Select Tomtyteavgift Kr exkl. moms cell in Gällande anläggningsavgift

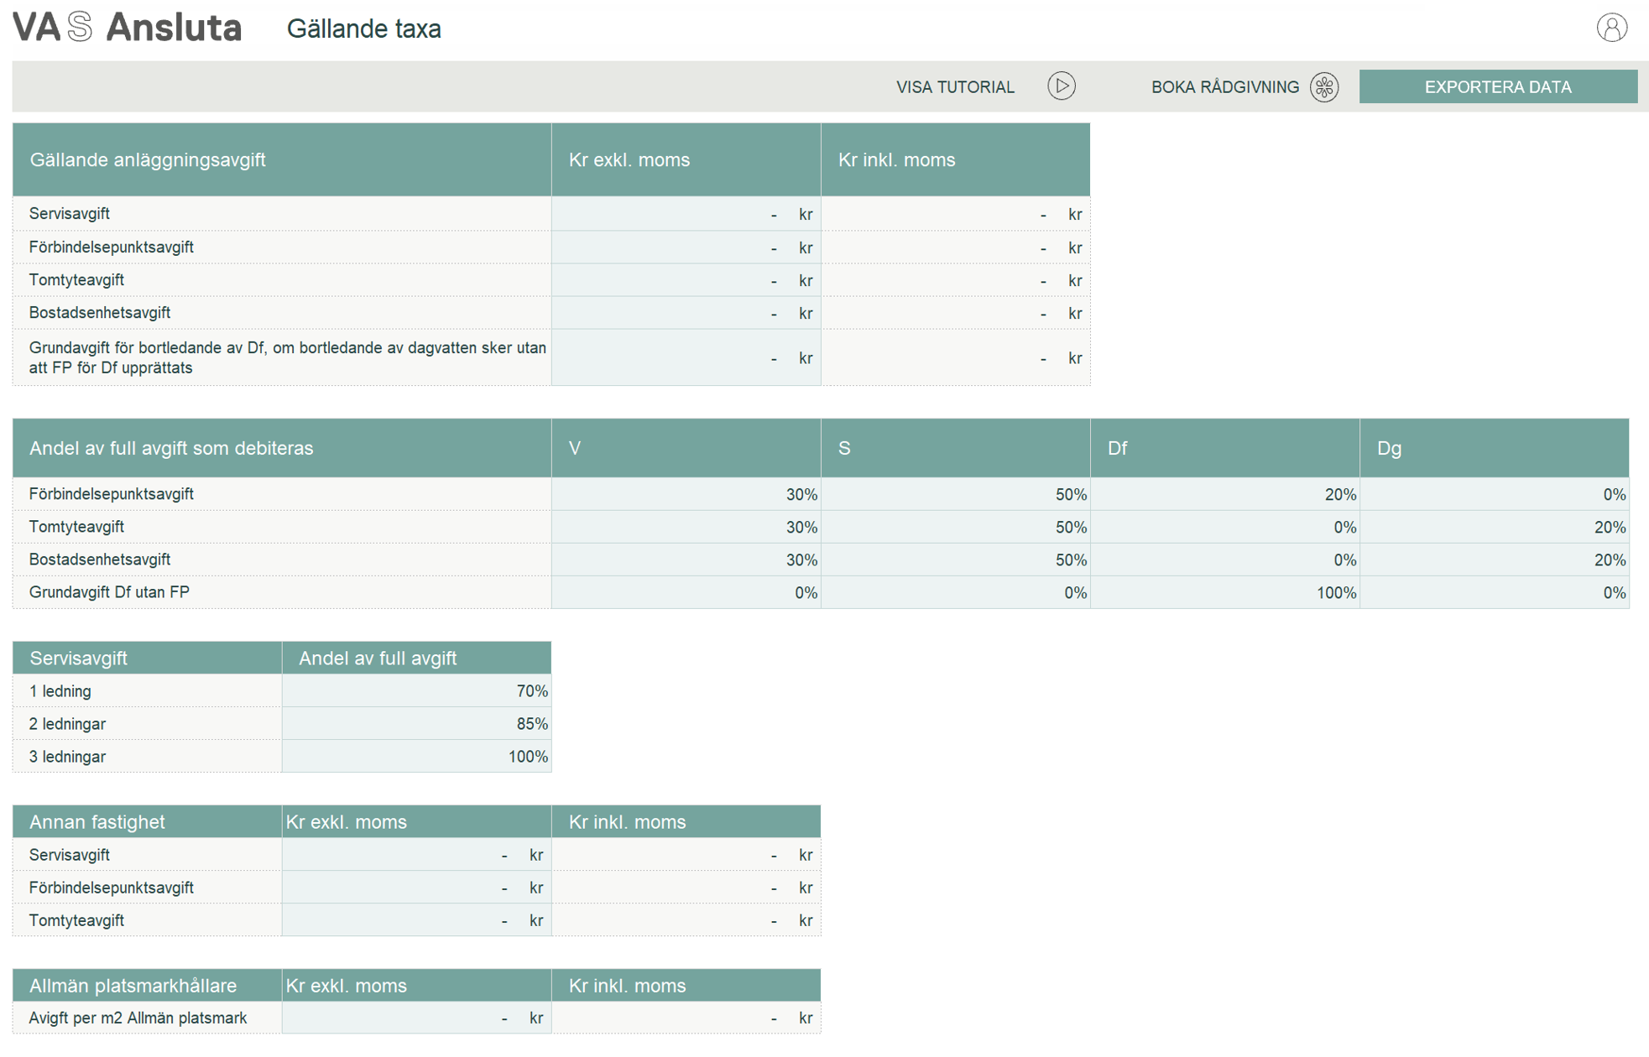point(686,280)
